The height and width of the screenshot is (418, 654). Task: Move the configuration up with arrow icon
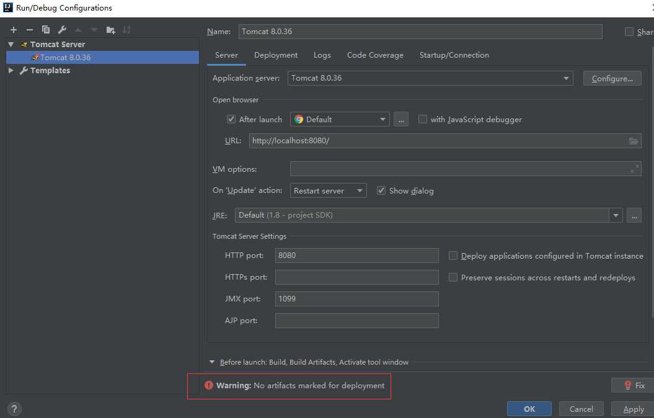point(78,30)
